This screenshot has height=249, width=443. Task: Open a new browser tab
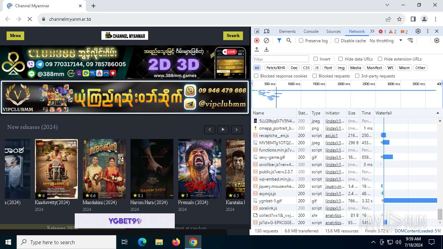[x=93, y=6]
